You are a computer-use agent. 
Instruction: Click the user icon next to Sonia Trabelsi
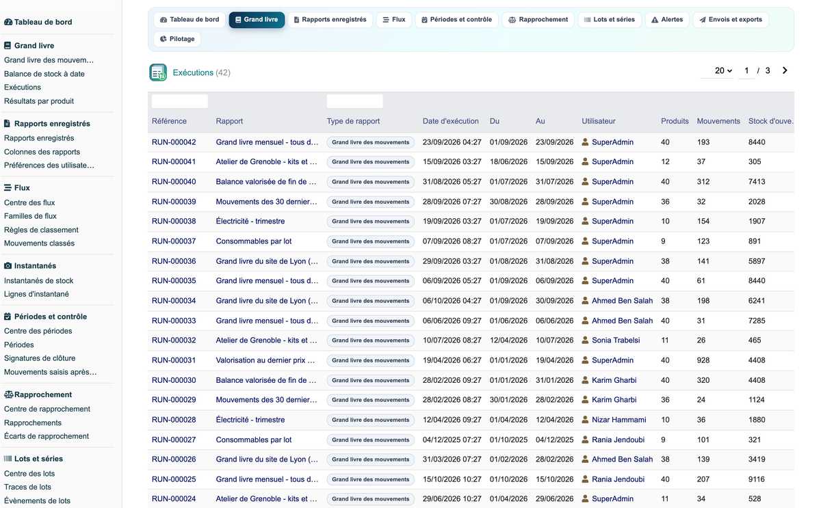point(585,340)
